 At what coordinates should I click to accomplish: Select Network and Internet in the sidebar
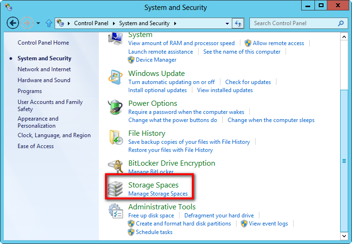tap(44, 69)
